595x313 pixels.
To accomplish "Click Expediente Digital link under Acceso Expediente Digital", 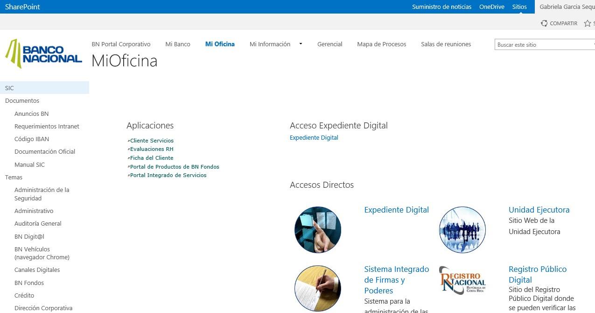I will click(x=314, y=137).
